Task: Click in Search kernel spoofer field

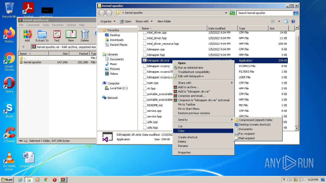Action: click(265, 13)
